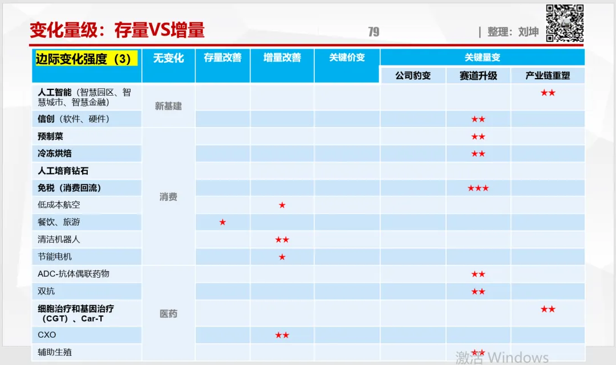This screenshot has height=365, width=616.
Task: Click the 冷冻烘焙 row label
Action: [55, 153]
